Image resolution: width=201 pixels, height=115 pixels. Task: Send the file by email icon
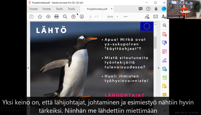[x=156, y=17]
